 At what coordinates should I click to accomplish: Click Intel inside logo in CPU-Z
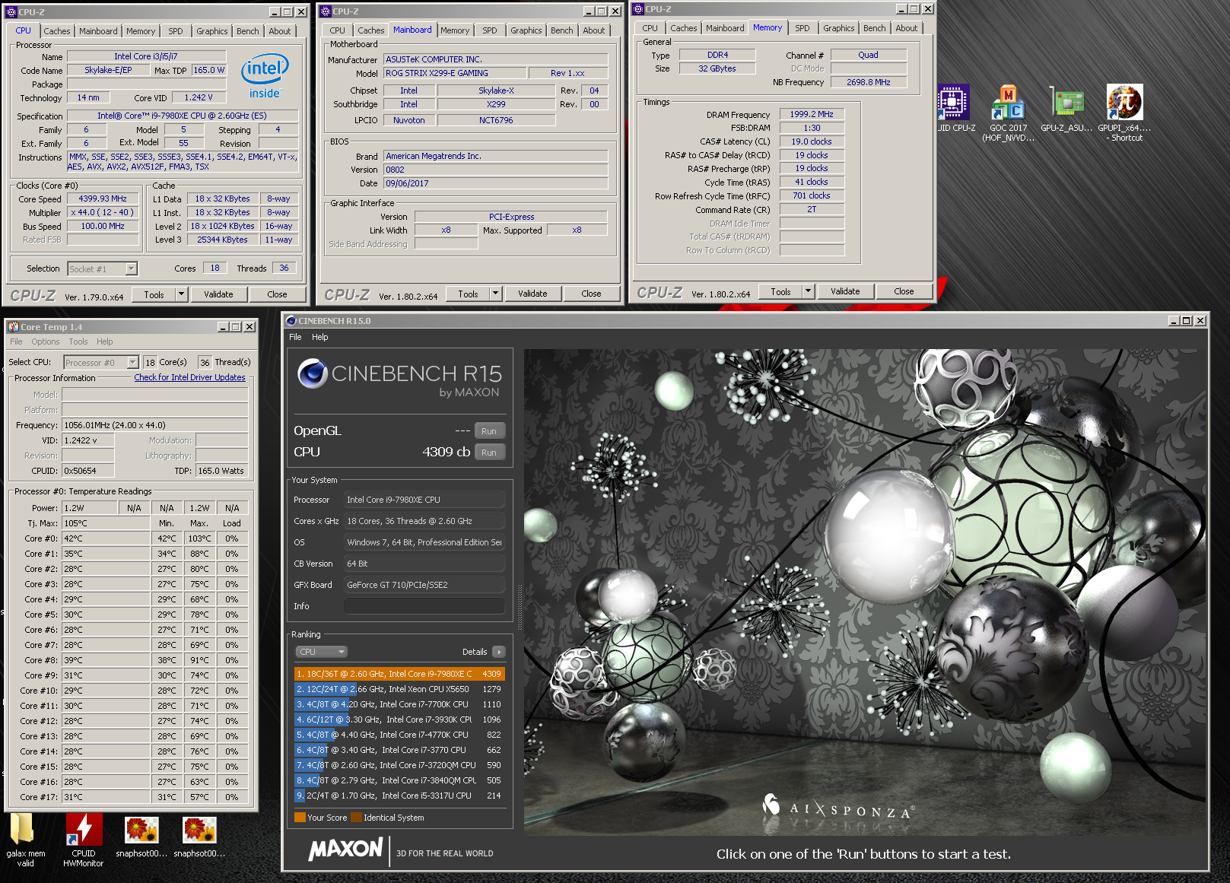[265, 75]
